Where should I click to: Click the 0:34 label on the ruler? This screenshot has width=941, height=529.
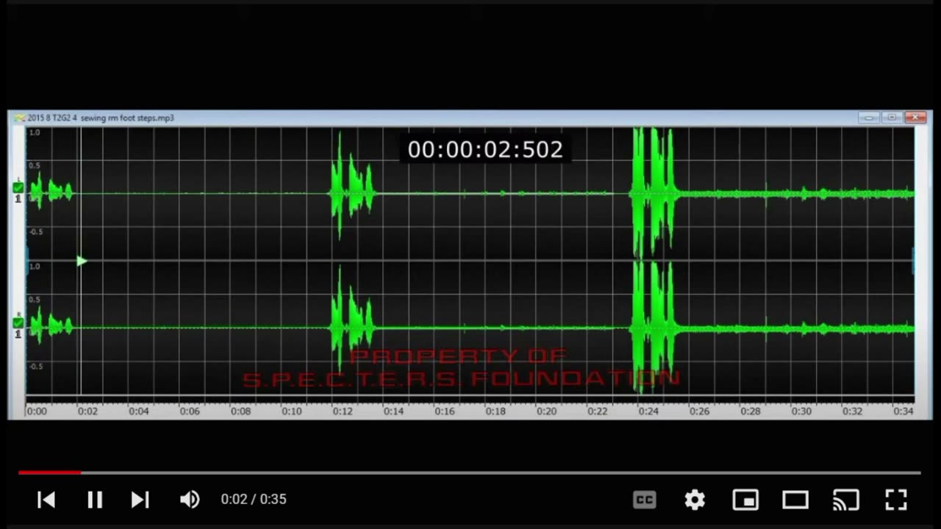(903, 411)
